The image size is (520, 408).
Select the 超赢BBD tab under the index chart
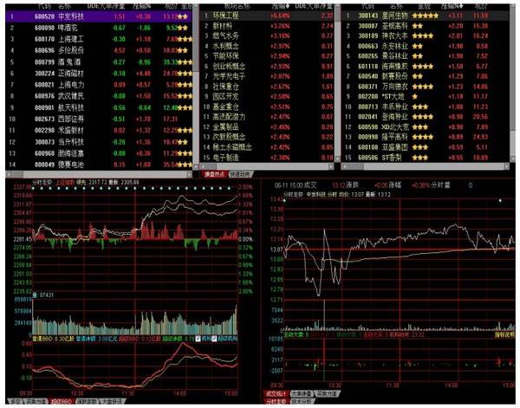[62, 401]
